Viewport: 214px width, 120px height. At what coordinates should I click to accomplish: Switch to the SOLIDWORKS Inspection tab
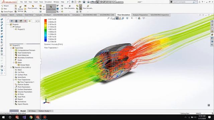pyautogui.click(x=160, y=15)
